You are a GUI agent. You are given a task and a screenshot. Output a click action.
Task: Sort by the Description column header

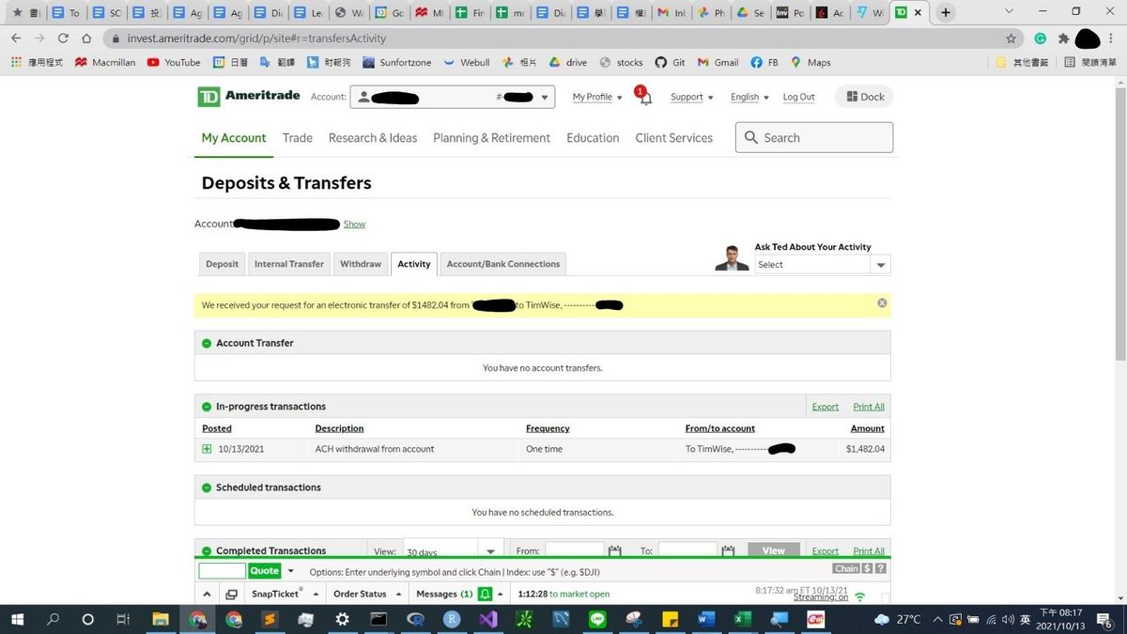339,428
